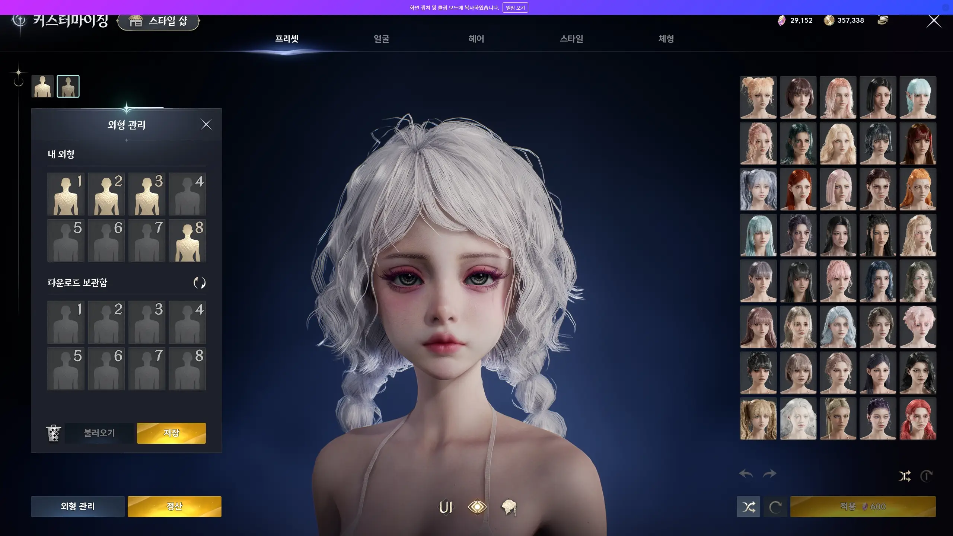Select empty slot 4 under 내 외형

pos(187,194)
